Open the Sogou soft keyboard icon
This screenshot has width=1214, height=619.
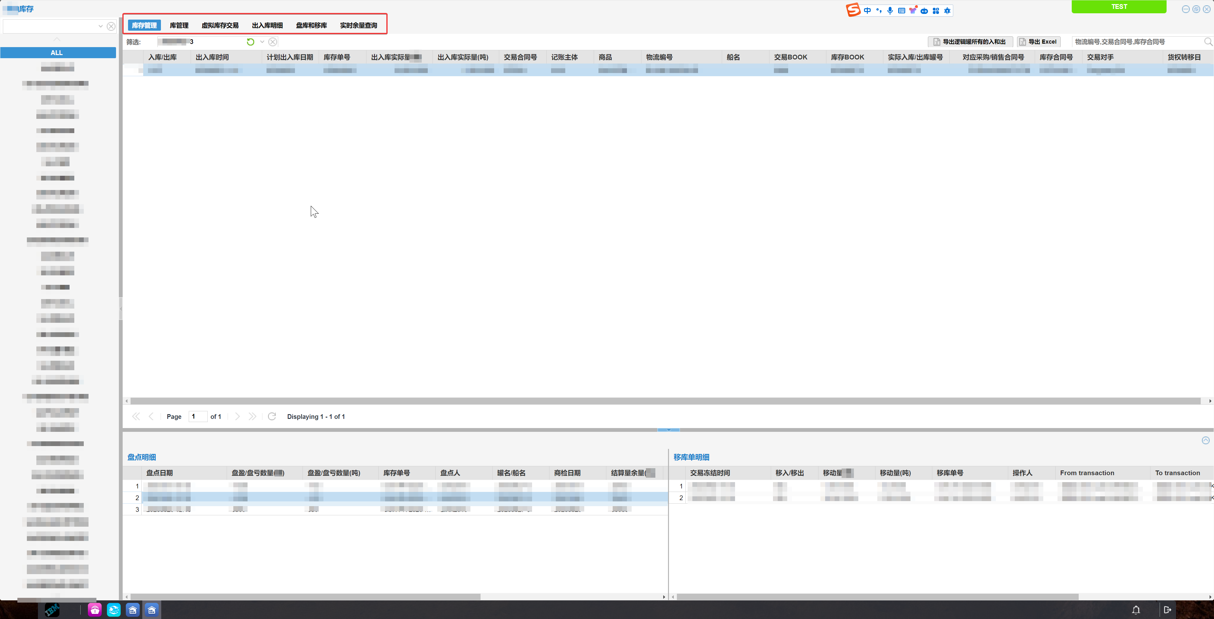[x=902, y=10]
